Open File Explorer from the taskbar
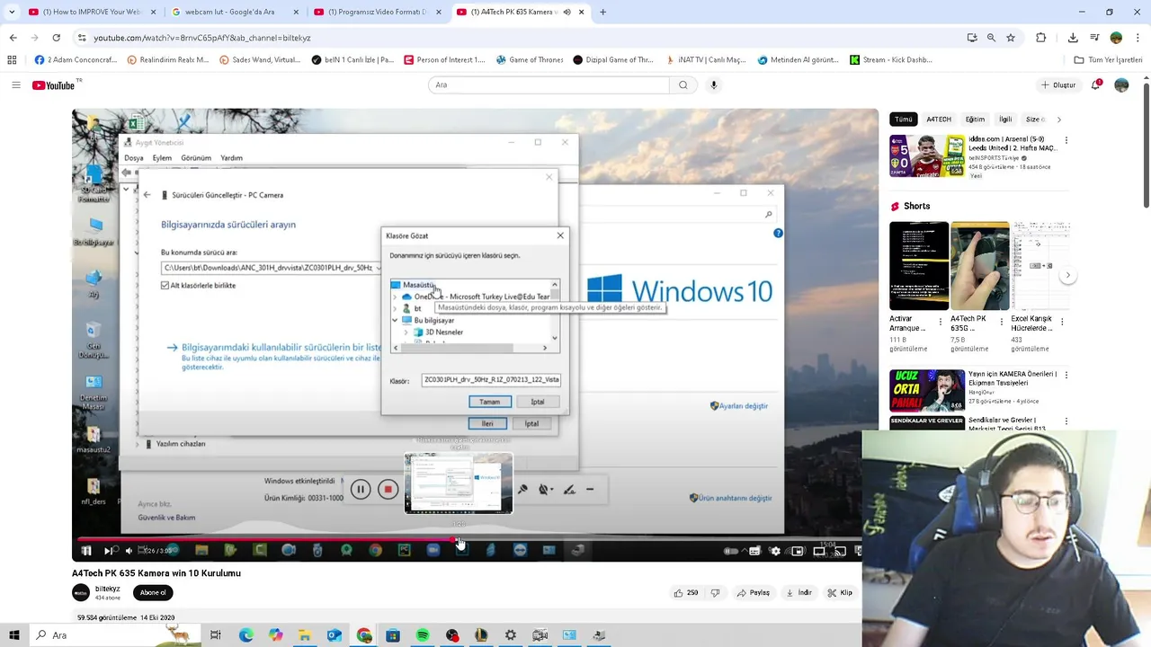The width and height of the screenshot is (1151, 647). point(305,635)
